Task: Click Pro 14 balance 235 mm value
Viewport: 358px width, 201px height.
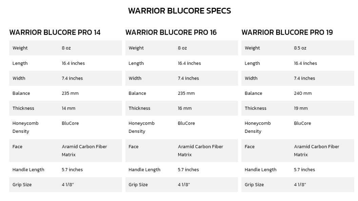Action: (x=70, y=93)
